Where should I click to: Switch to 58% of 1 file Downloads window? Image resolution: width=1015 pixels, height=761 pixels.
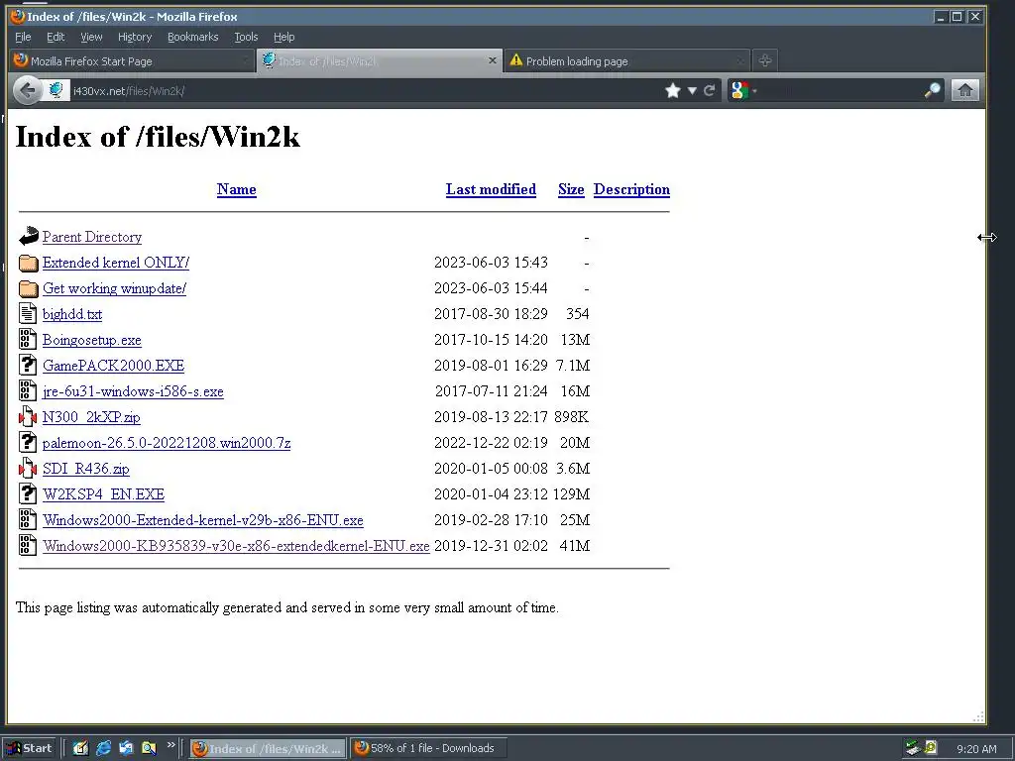[428, 748]
